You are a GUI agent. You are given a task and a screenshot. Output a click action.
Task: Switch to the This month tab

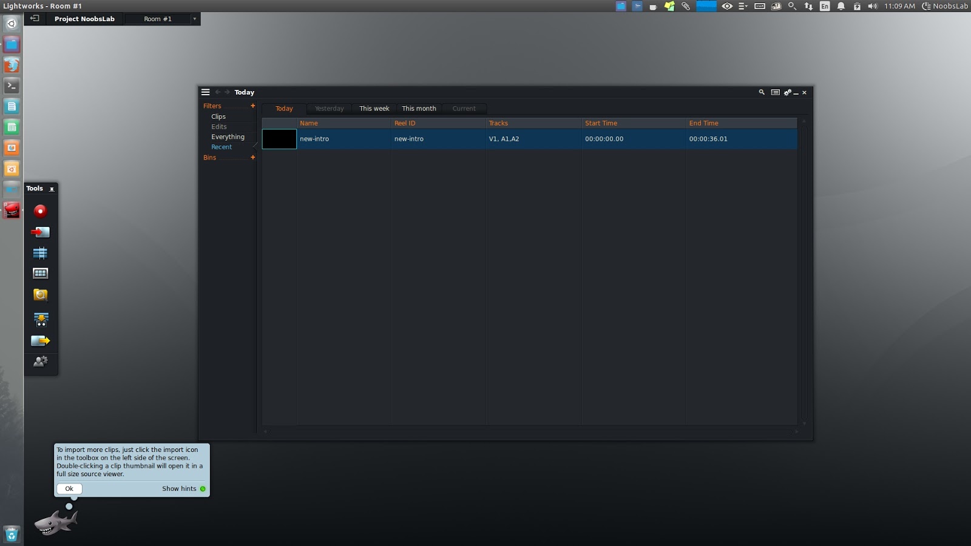(x=419, y=109)
